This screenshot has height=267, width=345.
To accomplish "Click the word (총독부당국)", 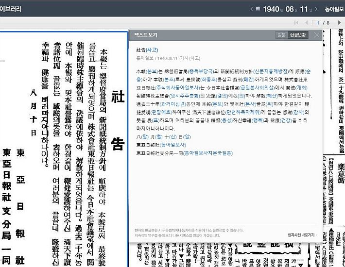I will [x=201, y=71].
